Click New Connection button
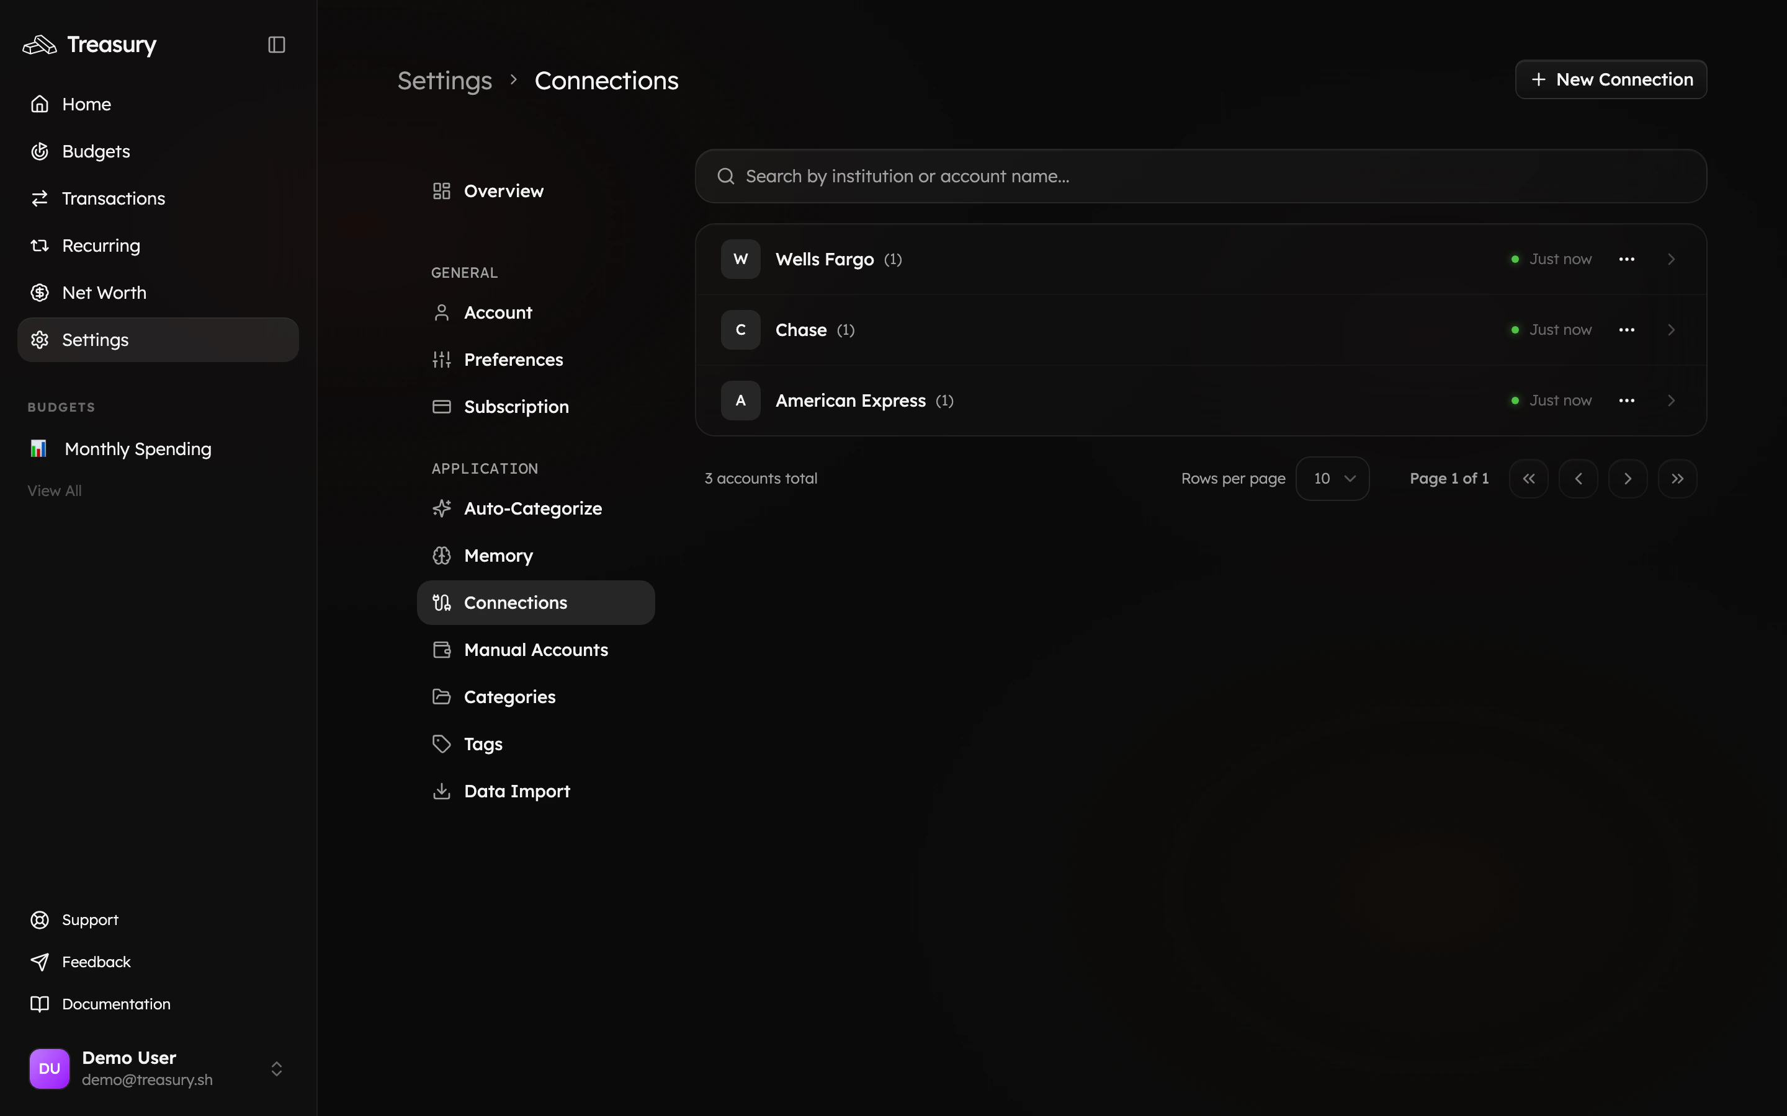The height and width of the screenshot is (1116, 1787). point(1611,80)
